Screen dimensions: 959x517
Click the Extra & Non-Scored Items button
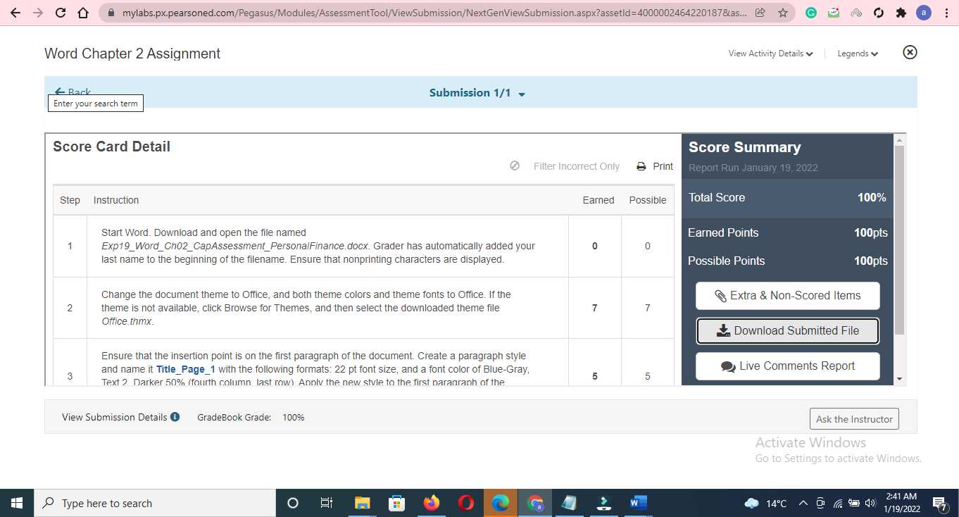[788, 295]
